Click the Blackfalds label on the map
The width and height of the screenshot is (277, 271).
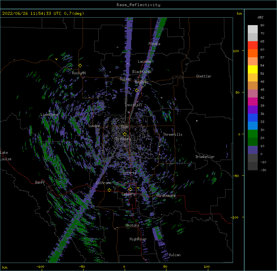[142, 72]
